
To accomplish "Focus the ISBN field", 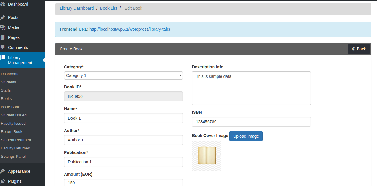I will pos(251,122).
